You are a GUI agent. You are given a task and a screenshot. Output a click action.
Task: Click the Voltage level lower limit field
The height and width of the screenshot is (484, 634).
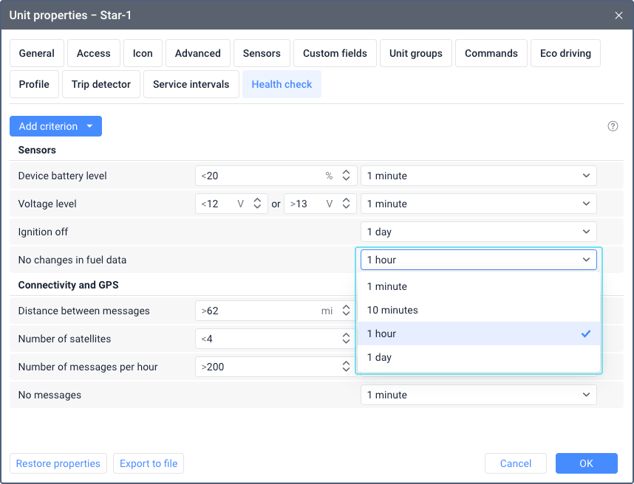pos(231,204)
